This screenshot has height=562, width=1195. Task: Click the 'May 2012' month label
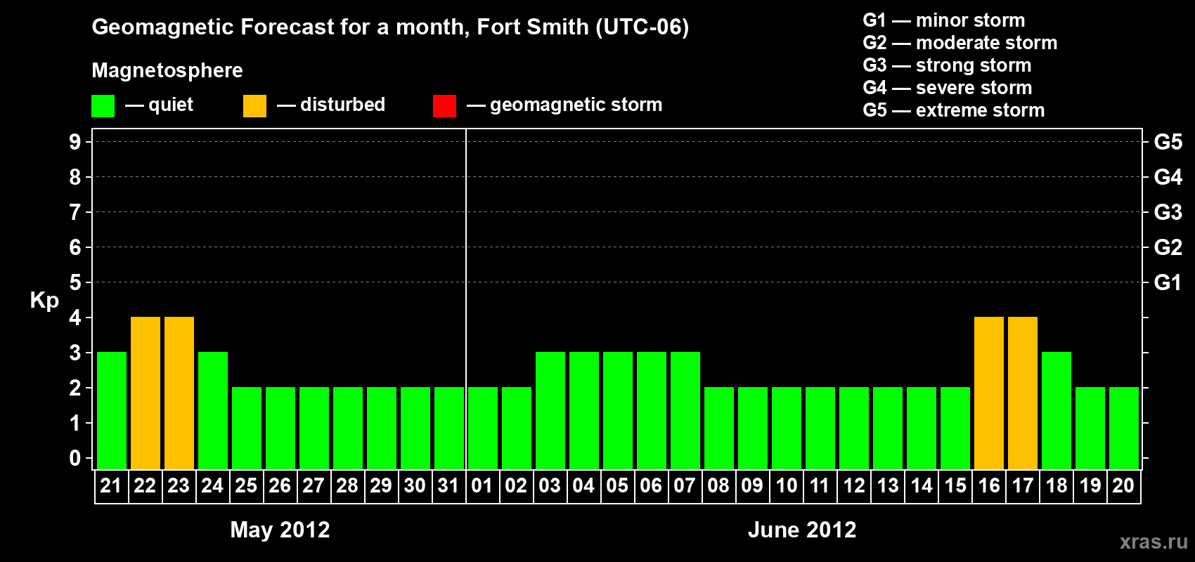pyautogui.click(x=280, y=530)
